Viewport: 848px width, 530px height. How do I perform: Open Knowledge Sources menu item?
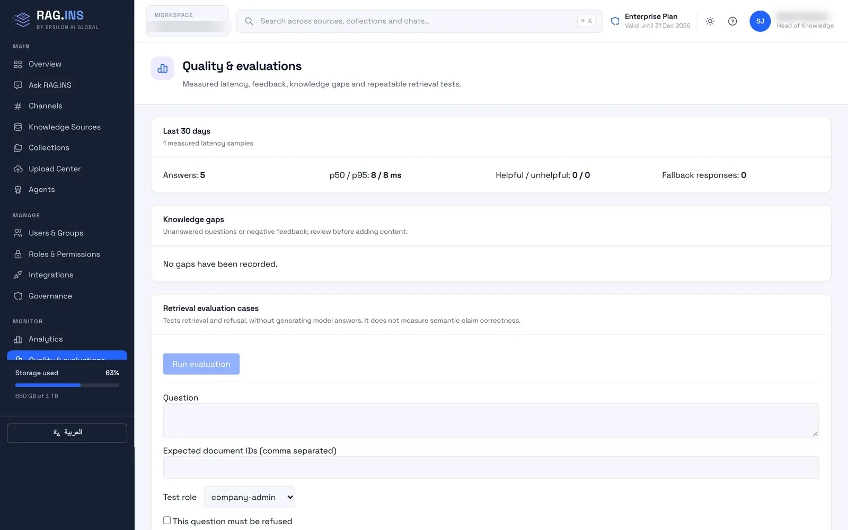67,127
